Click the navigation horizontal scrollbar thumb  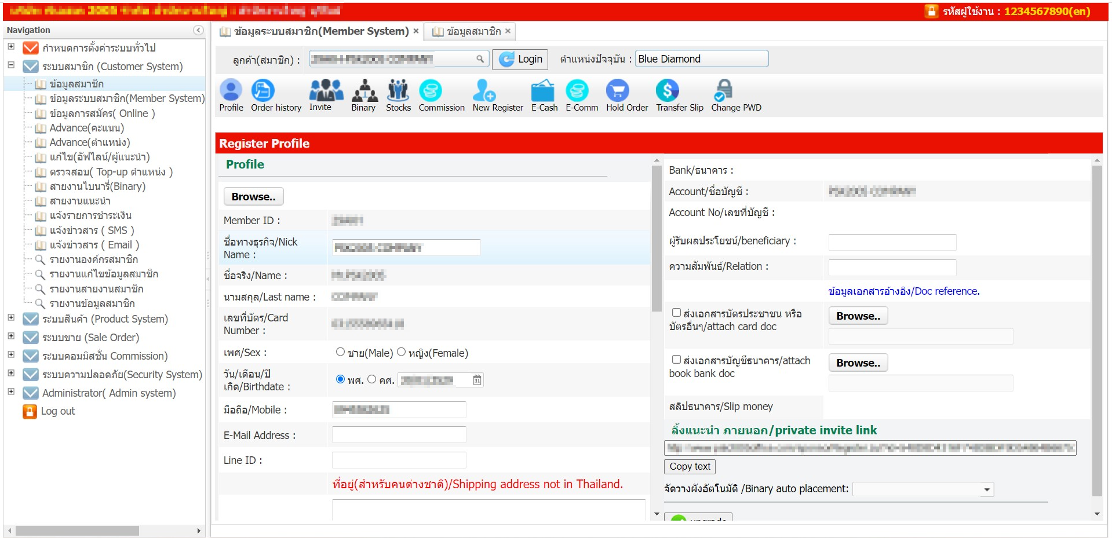[77, 531]
